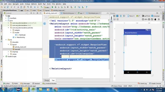Click the Make Project hammer icon

point(42,7)
